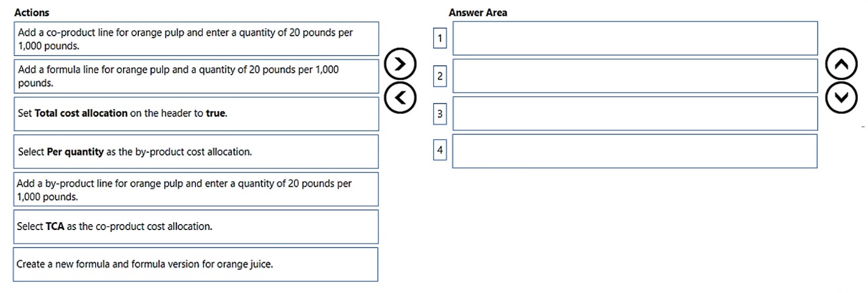The height and width of the screenshot is (293, 868).
Task: Choose Set Total cost allocation to true
Action: point(195,114)
